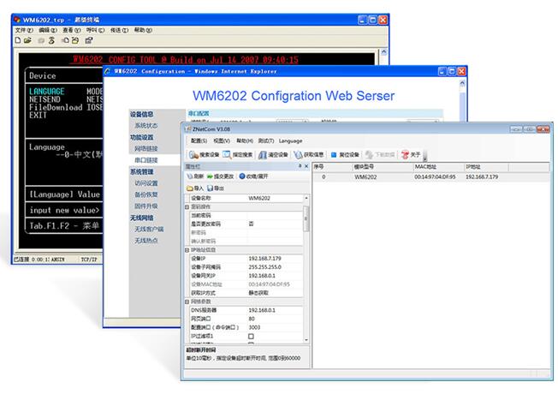This screenshot has width=558, height=394.
Task: Open 传送 menu in HyperTerminal window
Action: (x=119, y=30)
